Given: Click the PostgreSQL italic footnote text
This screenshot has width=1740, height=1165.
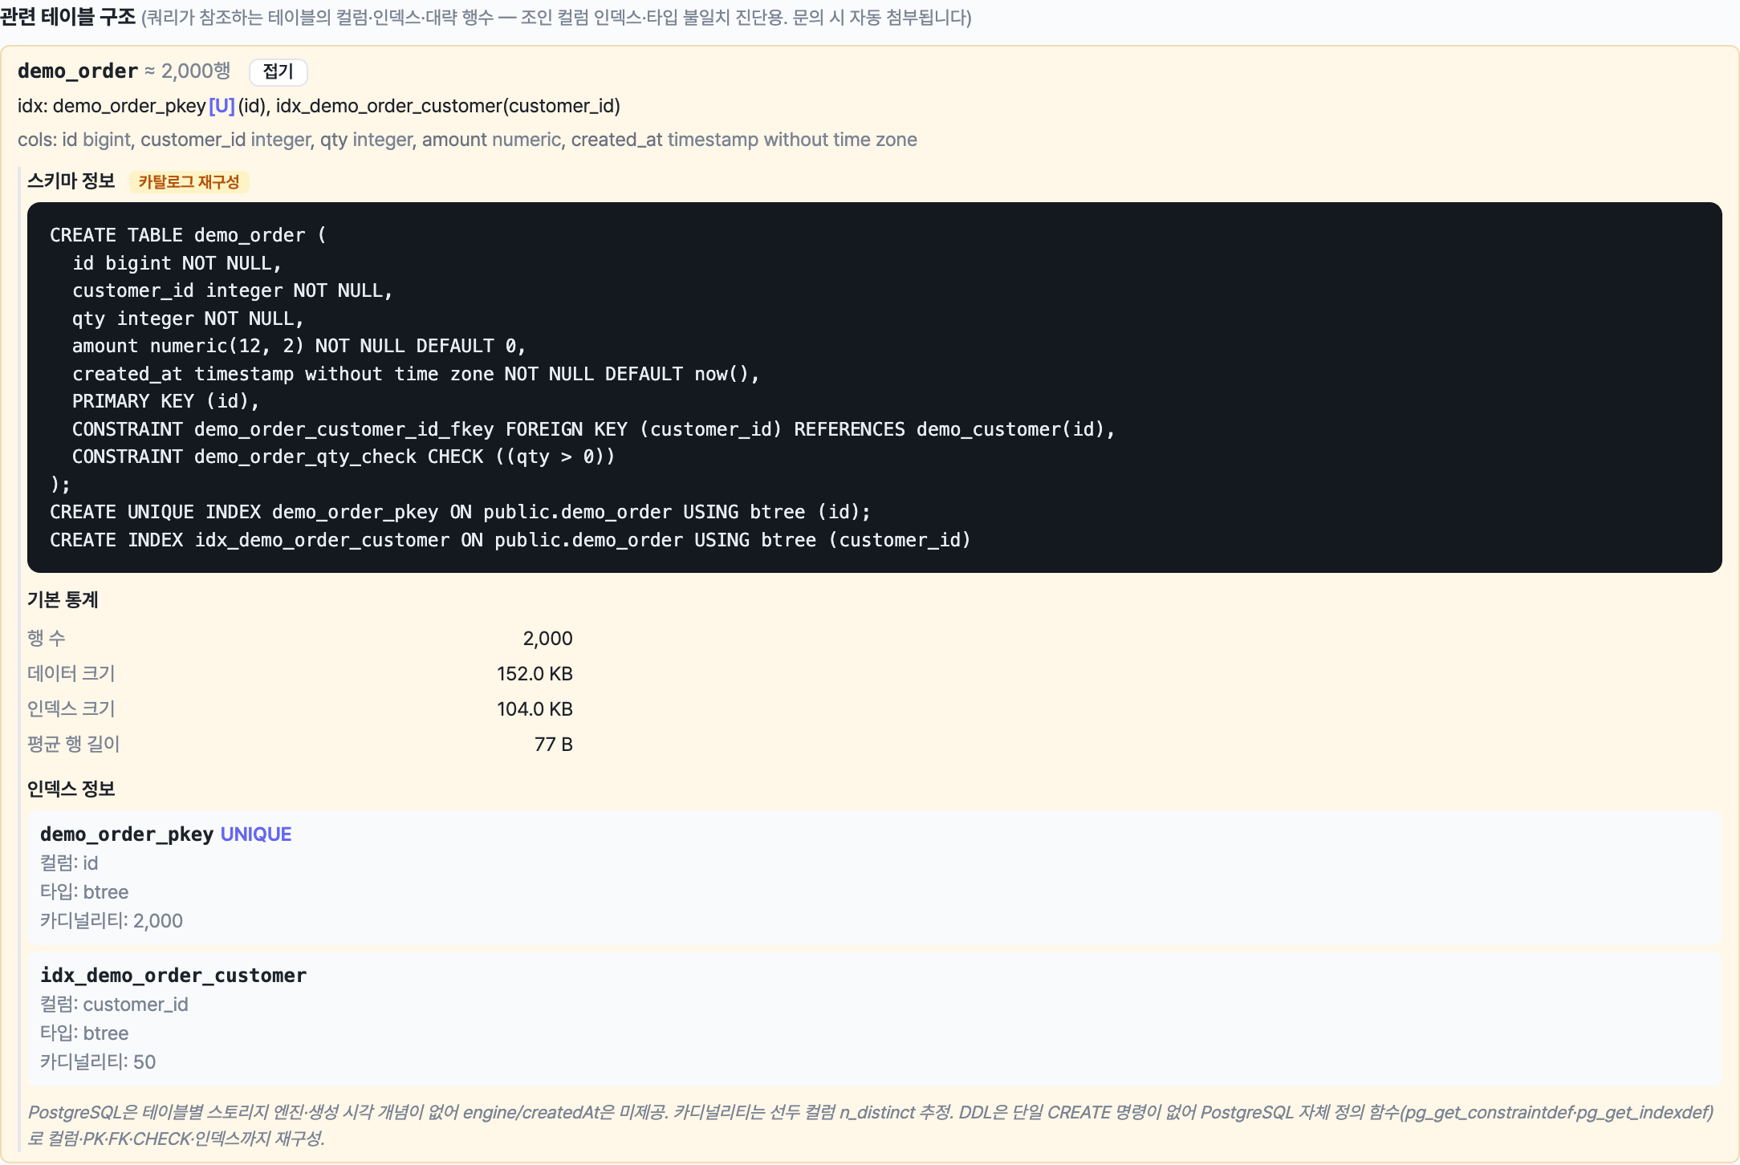Looking at the screenshot, I should (871, 1125).
